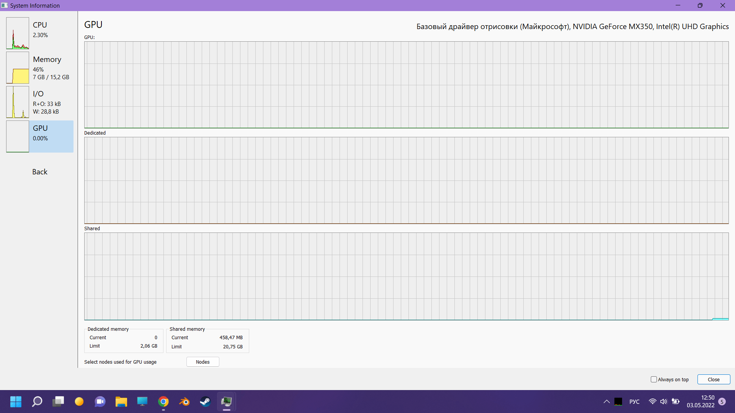Open Windows Start menu
This screenshot has height=413, width=735.
coord(16,402)
